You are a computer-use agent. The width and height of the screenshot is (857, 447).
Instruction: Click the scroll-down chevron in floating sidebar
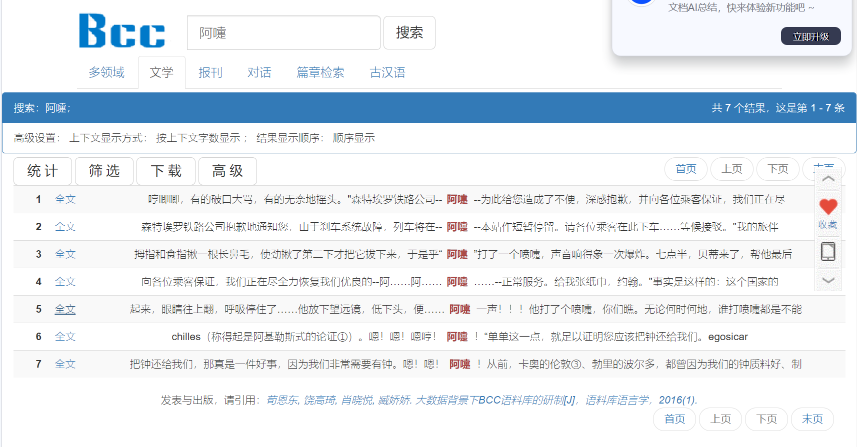pos(828,280)
